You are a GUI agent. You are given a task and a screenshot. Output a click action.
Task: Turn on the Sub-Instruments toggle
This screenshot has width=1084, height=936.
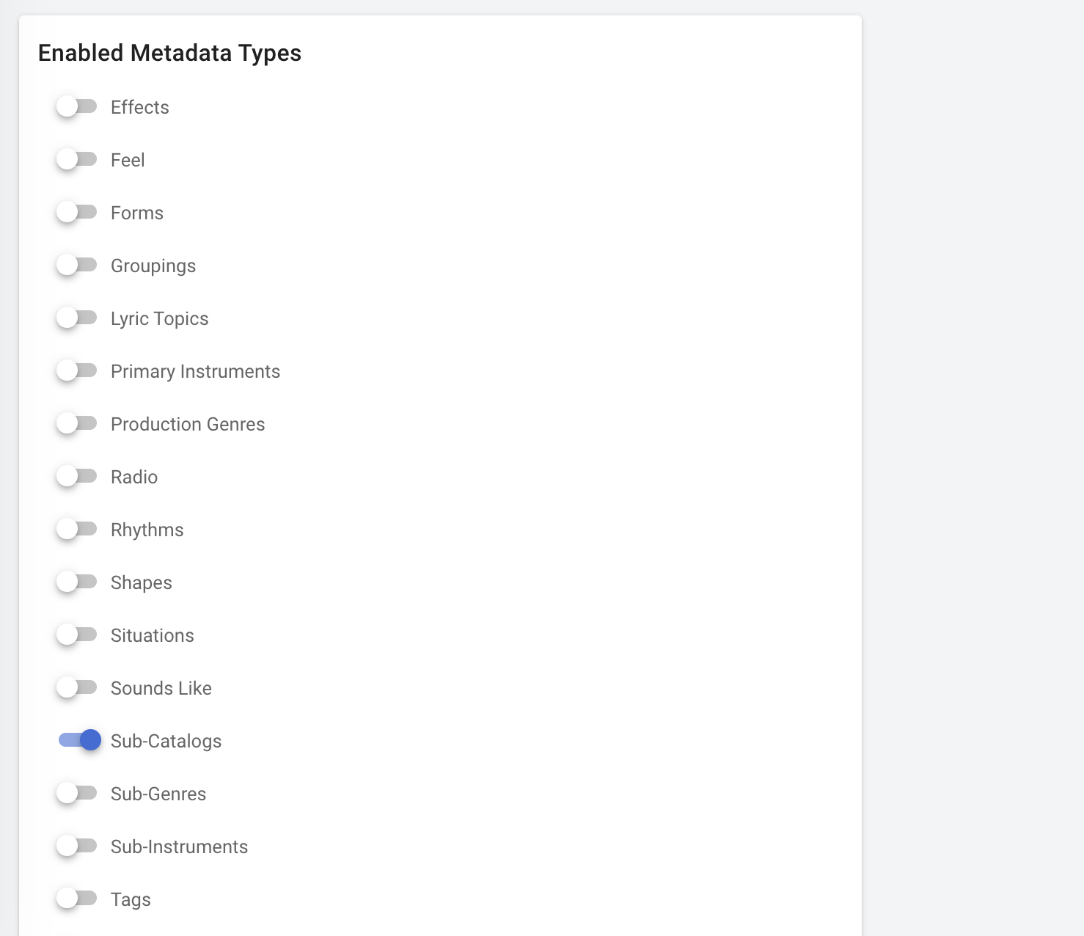click(x=77, y=847)
